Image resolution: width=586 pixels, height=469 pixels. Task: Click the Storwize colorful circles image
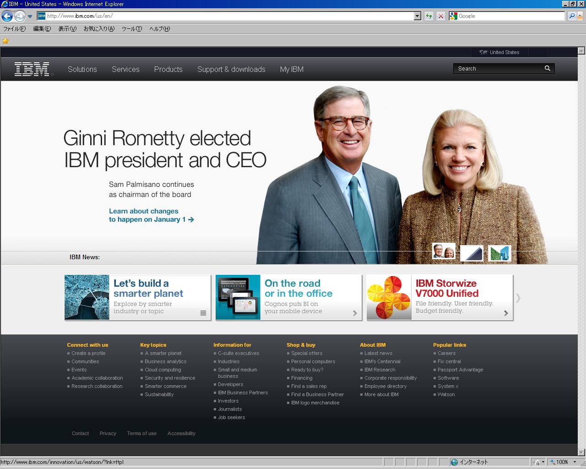389,297
